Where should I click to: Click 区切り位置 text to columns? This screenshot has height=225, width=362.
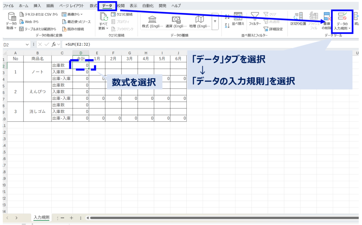[x=298, y=19]
